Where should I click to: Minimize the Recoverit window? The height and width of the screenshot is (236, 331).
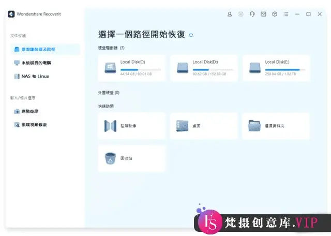pyautogui.click(x=297, y=14)
